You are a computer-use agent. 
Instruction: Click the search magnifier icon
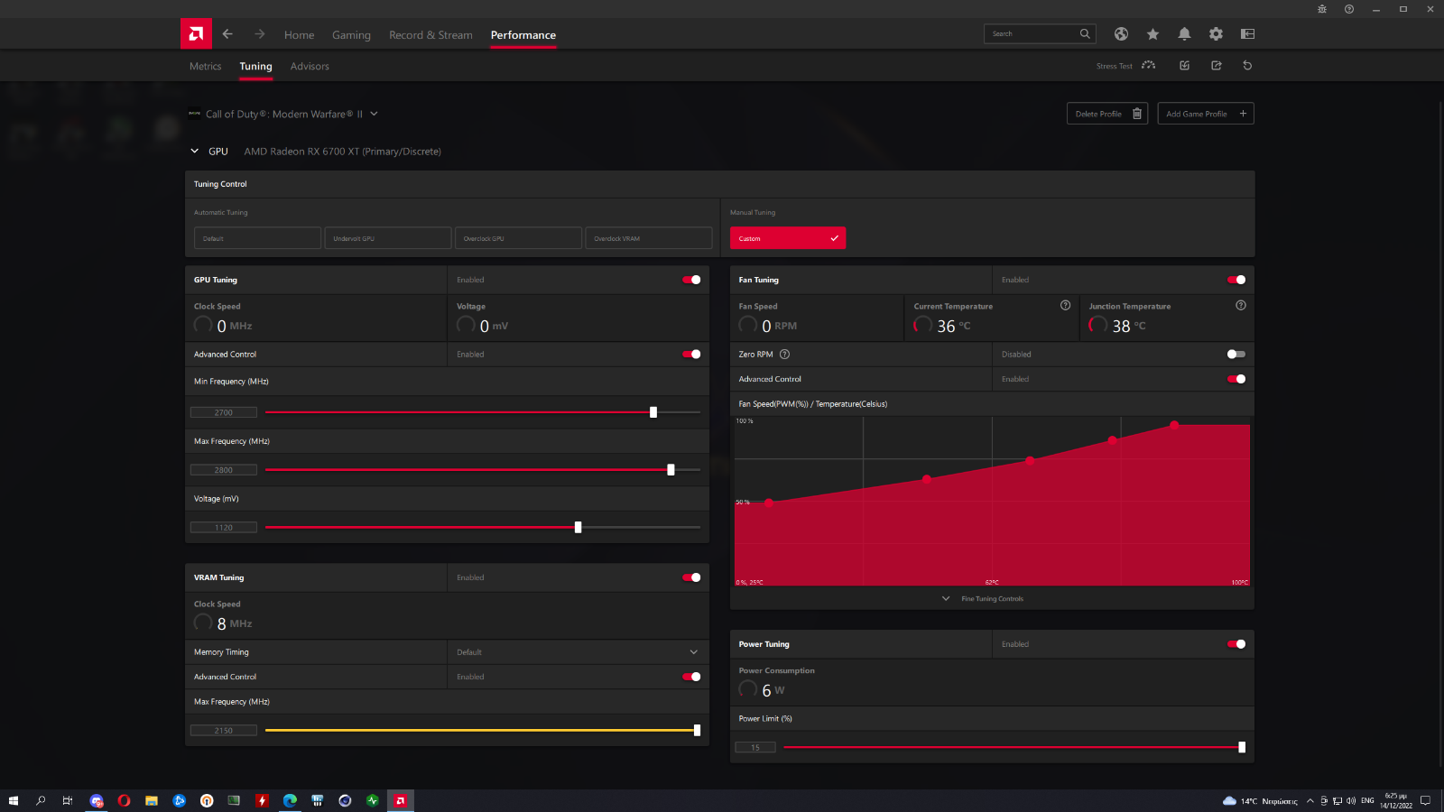coord(1085,33)
